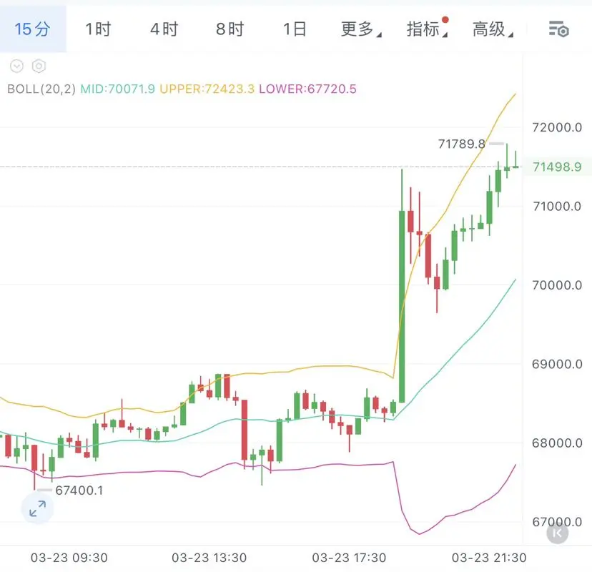
Task: Click the 71000.0 price axis label
Action: click(557, 206)
